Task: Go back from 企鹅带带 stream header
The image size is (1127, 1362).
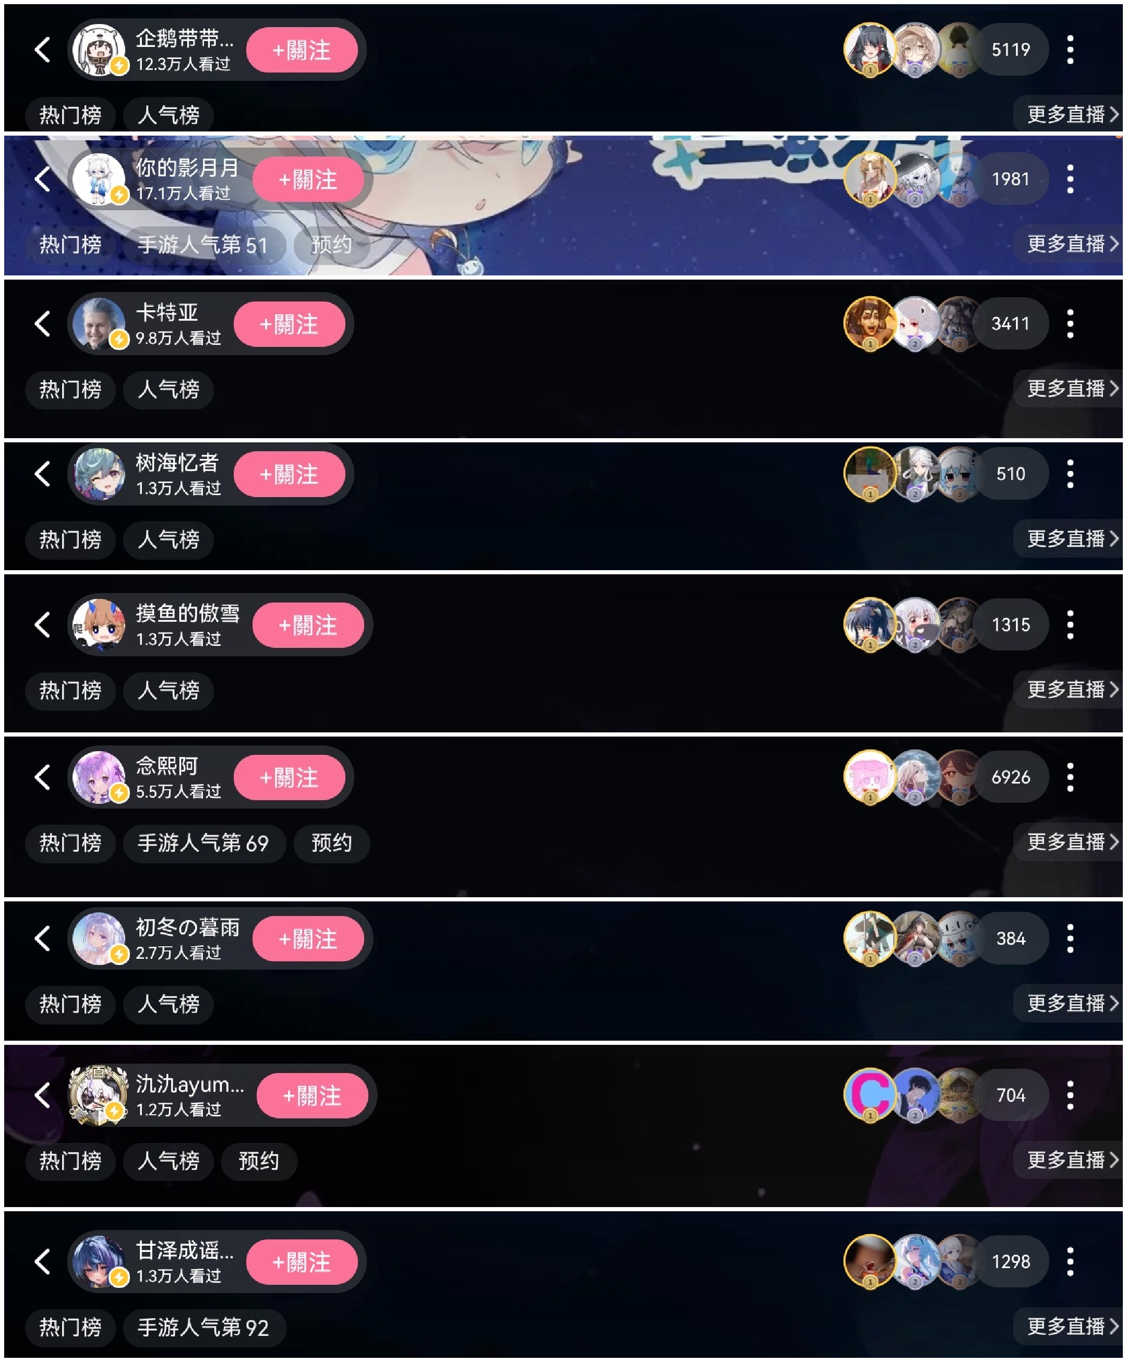Action: pyautogui.click(x=43, y=49)
